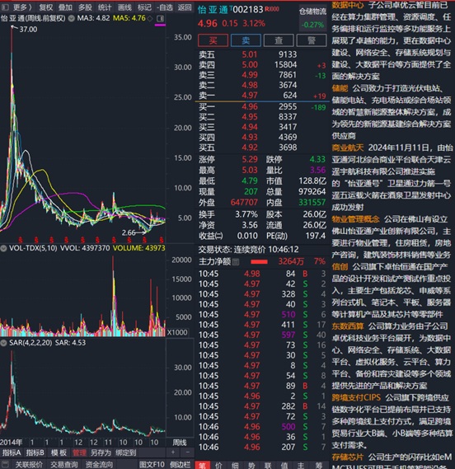Click the 标记 mark tool
Viewport: 455px width, 469px height.
point(144,7)
